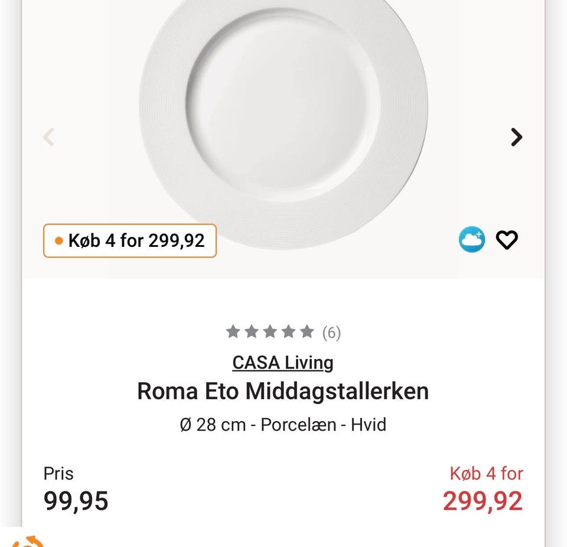Tap the Køb 4 for 299,92 badge
This screenshot has height=547, width=567.
click(130, 240)
